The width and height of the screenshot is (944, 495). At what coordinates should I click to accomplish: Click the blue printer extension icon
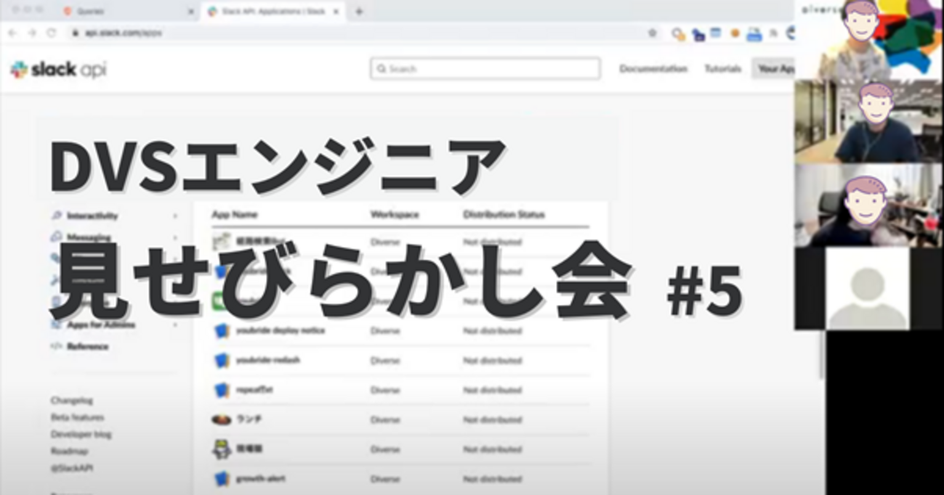(754, 34)
